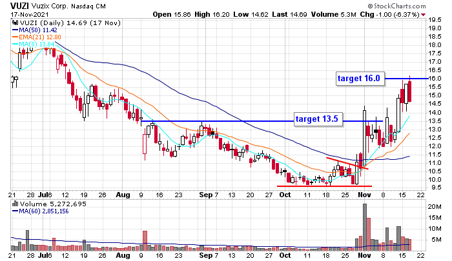This screenshot has height=261, width=452.
Task: Select the 17-Nov-2021 date label
Action: pos(30,15)
